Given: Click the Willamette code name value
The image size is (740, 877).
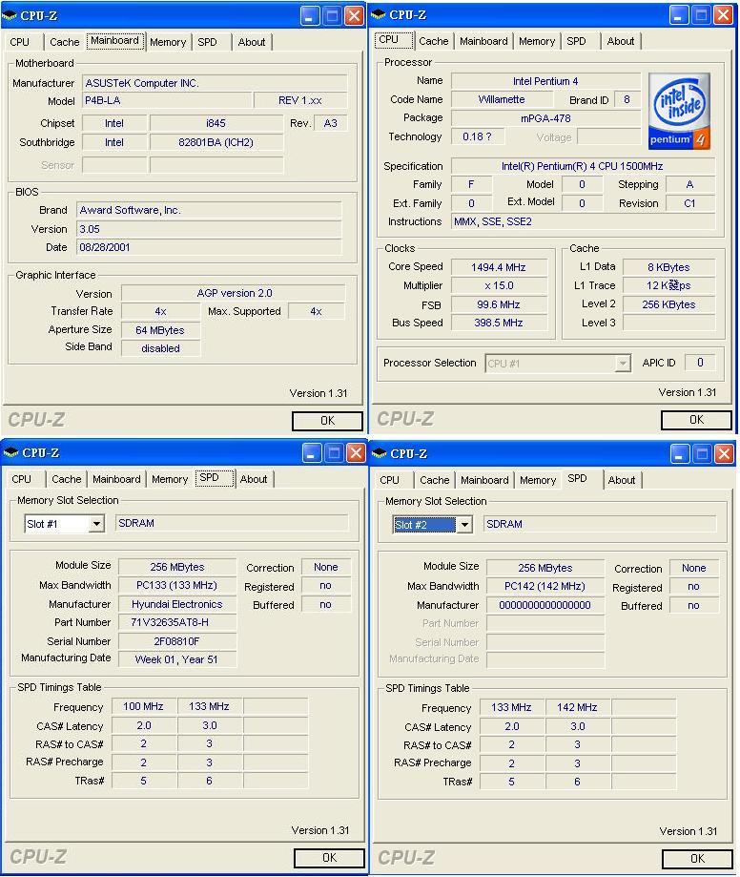Looking at the screenshot, I should click(x=502, y=99).
